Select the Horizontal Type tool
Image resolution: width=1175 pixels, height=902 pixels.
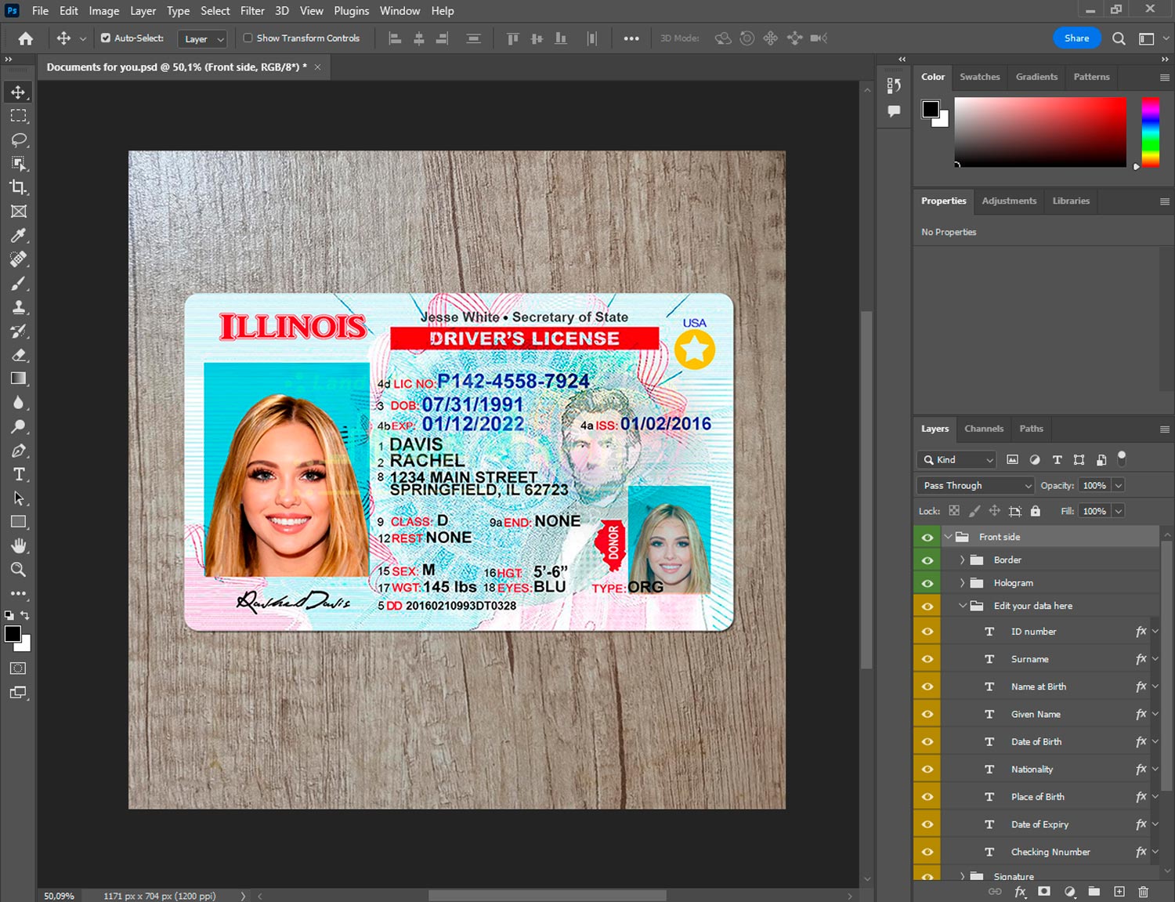tap(19, 474)
